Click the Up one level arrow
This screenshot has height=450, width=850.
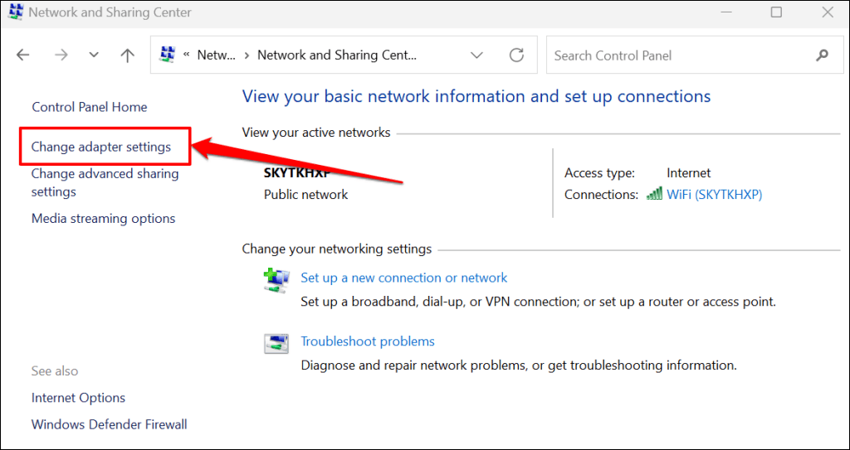pyautogui.click(x=127, y=56)
